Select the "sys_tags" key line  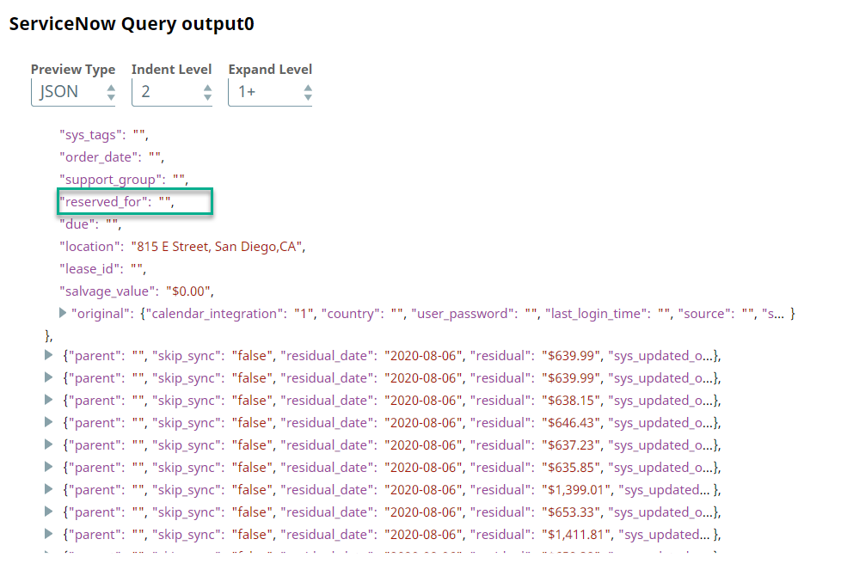tap(103, 135)
